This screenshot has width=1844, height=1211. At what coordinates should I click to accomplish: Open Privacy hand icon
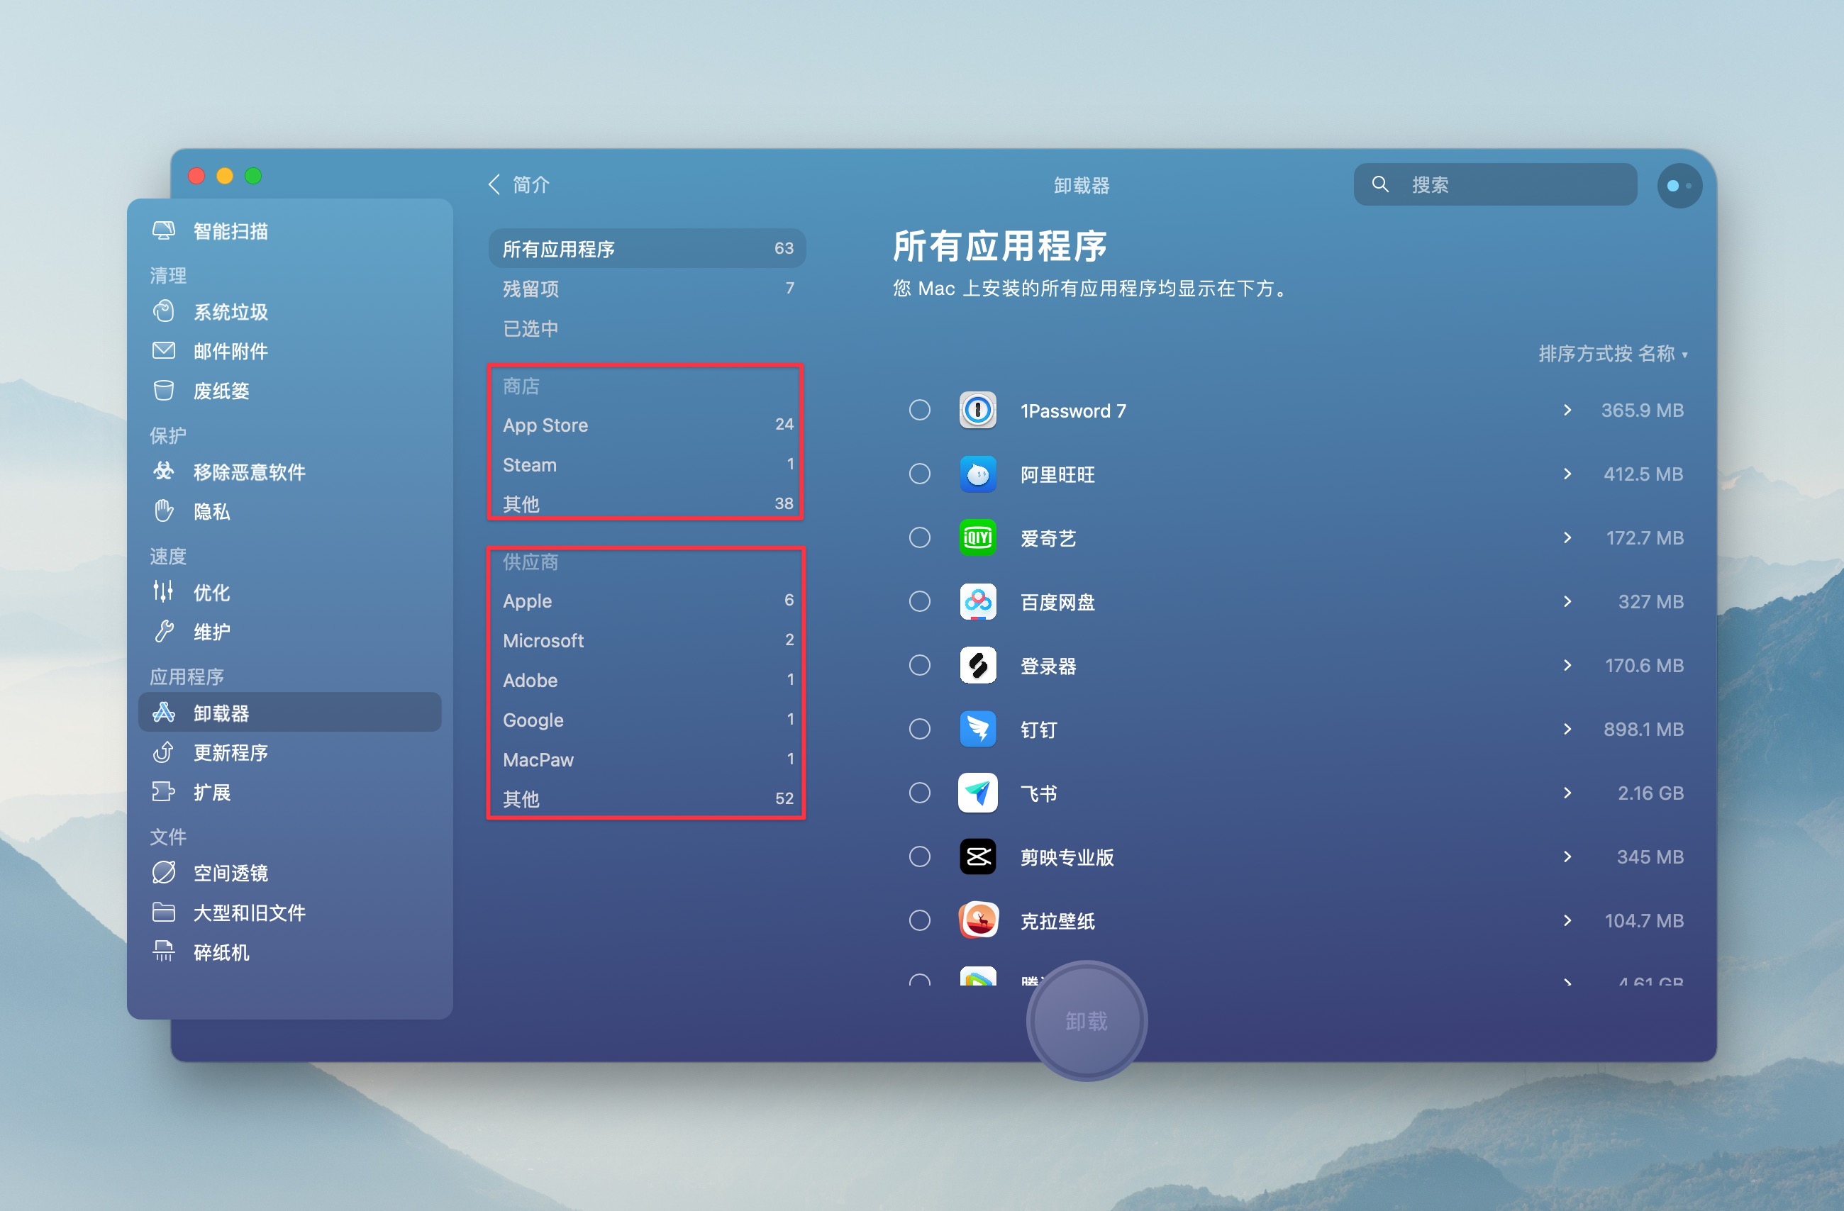164,510
